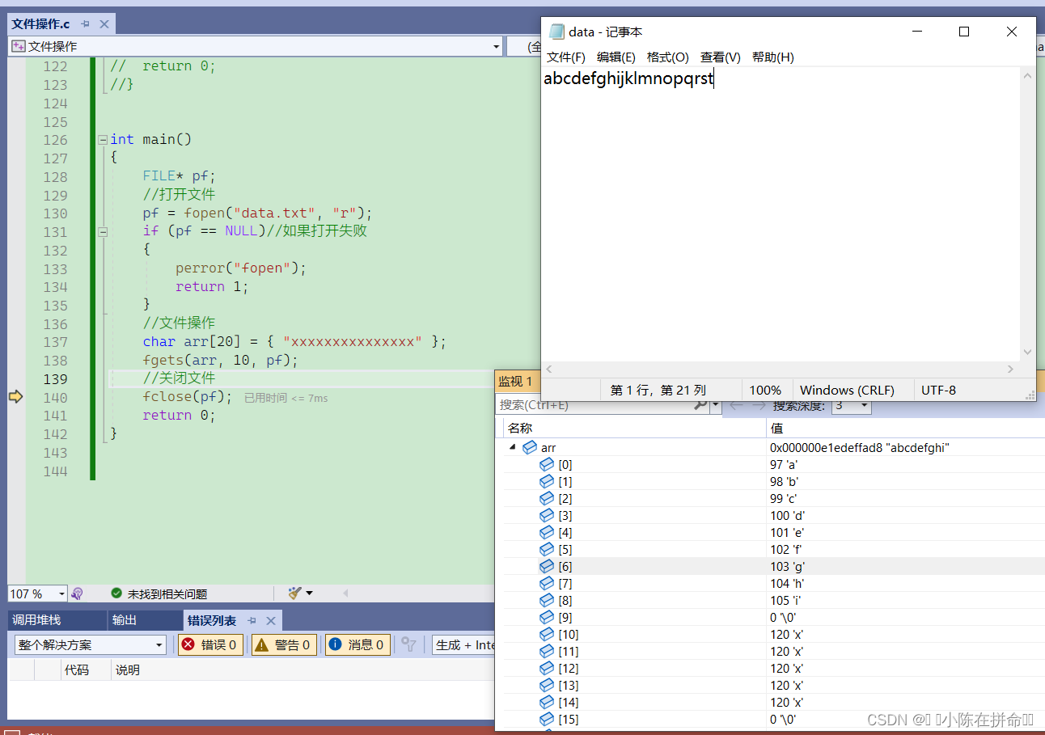1045x735 pixels.
Task: Close the 错误列表 panel tab
Action: click(x=271, y=620)
